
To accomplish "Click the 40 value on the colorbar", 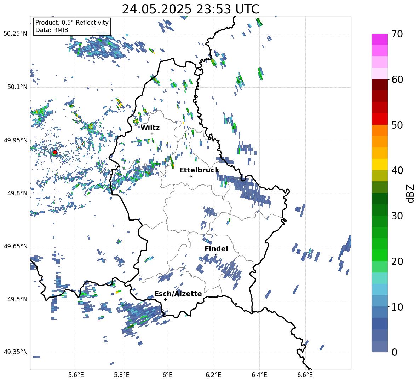I will click(x=397, y=170).
